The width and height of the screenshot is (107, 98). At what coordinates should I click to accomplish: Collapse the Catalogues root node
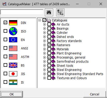coord(39,20)
